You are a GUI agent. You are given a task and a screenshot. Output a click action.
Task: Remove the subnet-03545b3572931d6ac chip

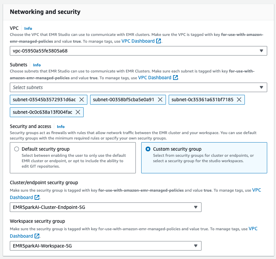click(x=81, y=100)
